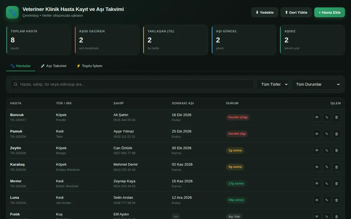Viewport: 351px width, 219px height.
Task: Open the Aşı Takvimi tab
Action: coord(54,66)
